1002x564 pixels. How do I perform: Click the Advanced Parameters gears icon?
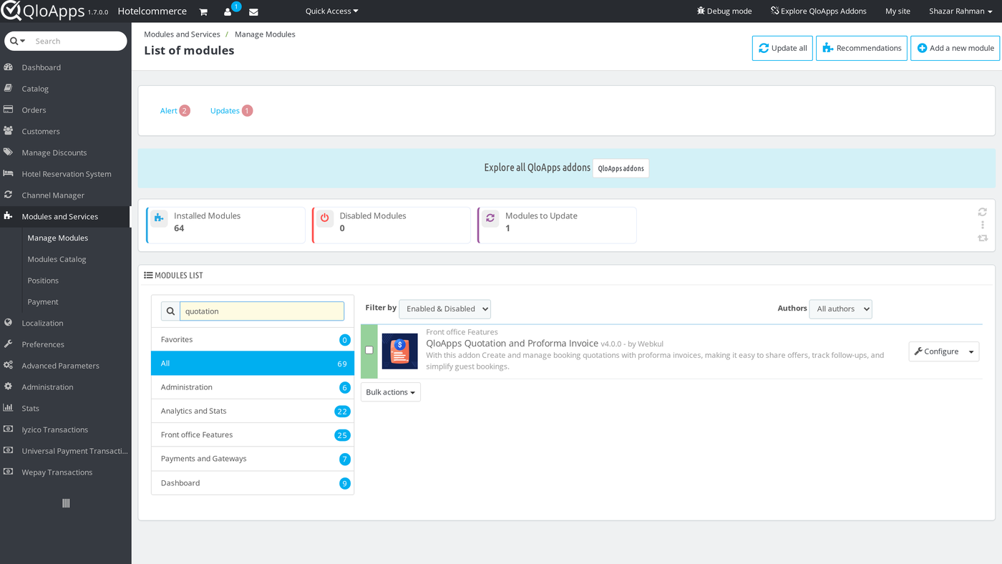coord(9,366)
